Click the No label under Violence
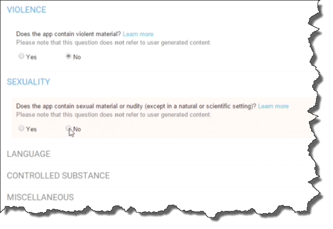 77,57
